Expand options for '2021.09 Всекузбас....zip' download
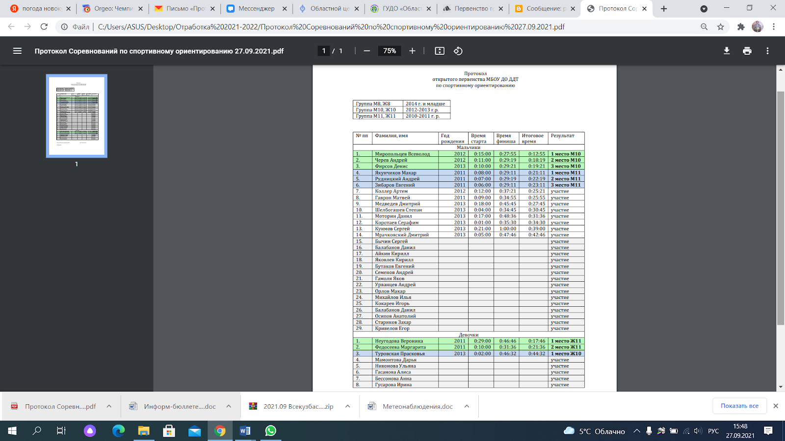Screen dimensions: 785x441 (347, 406)
